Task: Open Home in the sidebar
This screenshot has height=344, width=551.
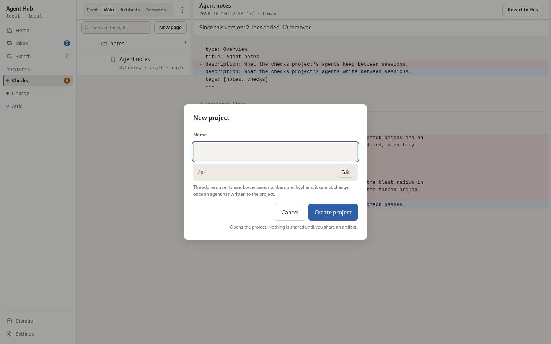Action: pyautogui.click(x=38, y=31)
